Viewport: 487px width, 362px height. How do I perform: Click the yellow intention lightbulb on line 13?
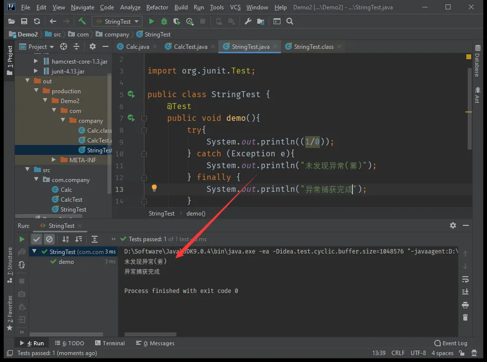(x=154, y=188)
